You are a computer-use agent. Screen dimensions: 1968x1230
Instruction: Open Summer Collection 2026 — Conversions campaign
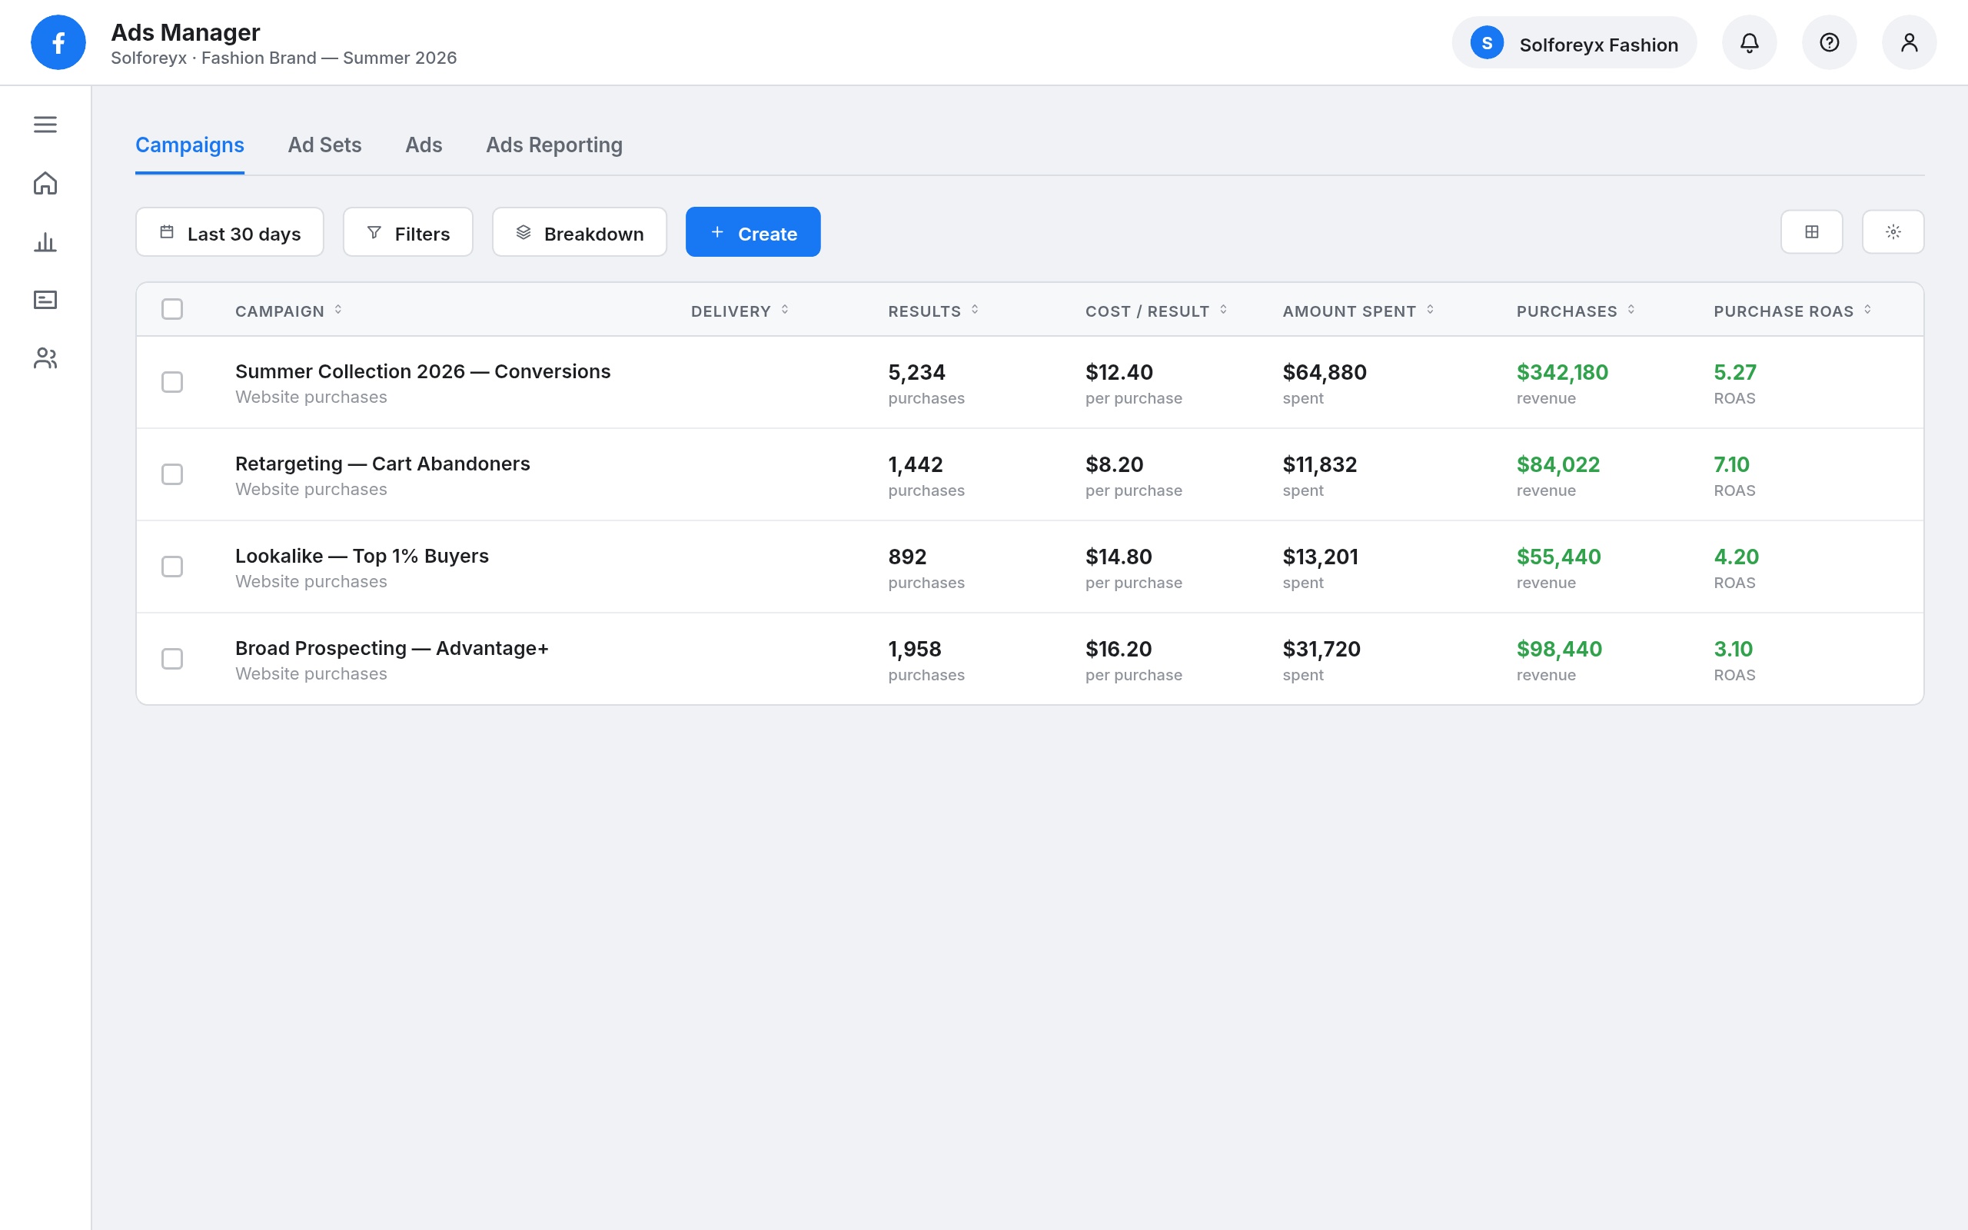[x=423, y=372]
